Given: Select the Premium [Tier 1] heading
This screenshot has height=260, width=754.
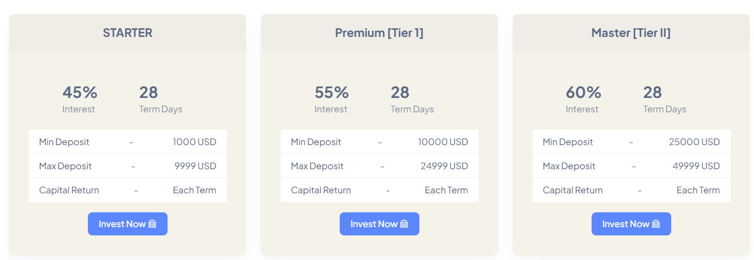Looking at the screenshot, I should (379, 33).
